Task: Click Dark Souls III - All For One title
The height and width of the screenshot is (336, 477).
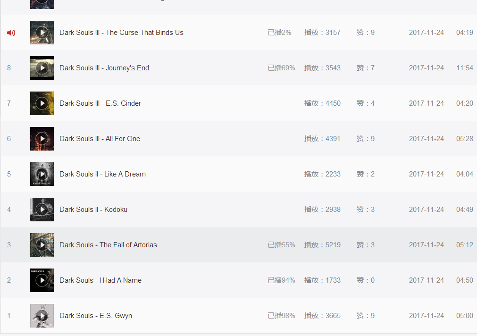Action: pos(100,139)
